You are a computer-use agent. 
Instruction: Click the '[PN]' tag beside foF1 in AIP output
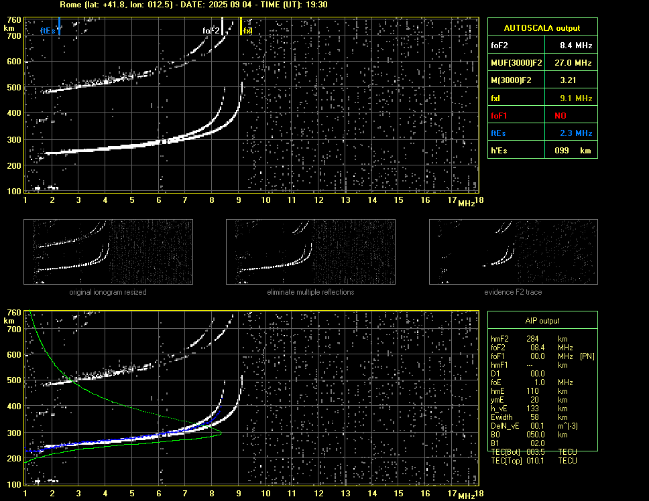click(587, 356)
